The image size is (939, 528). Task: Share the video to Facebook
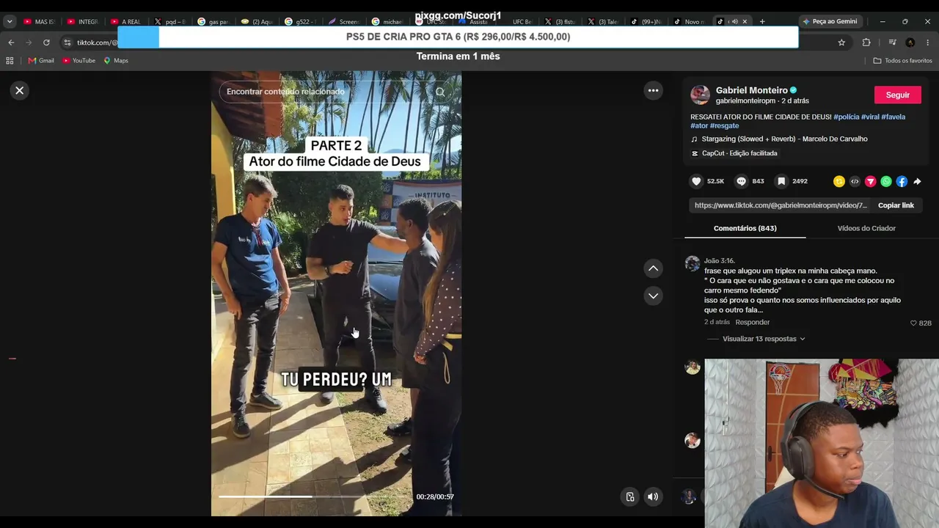(902, 181)
